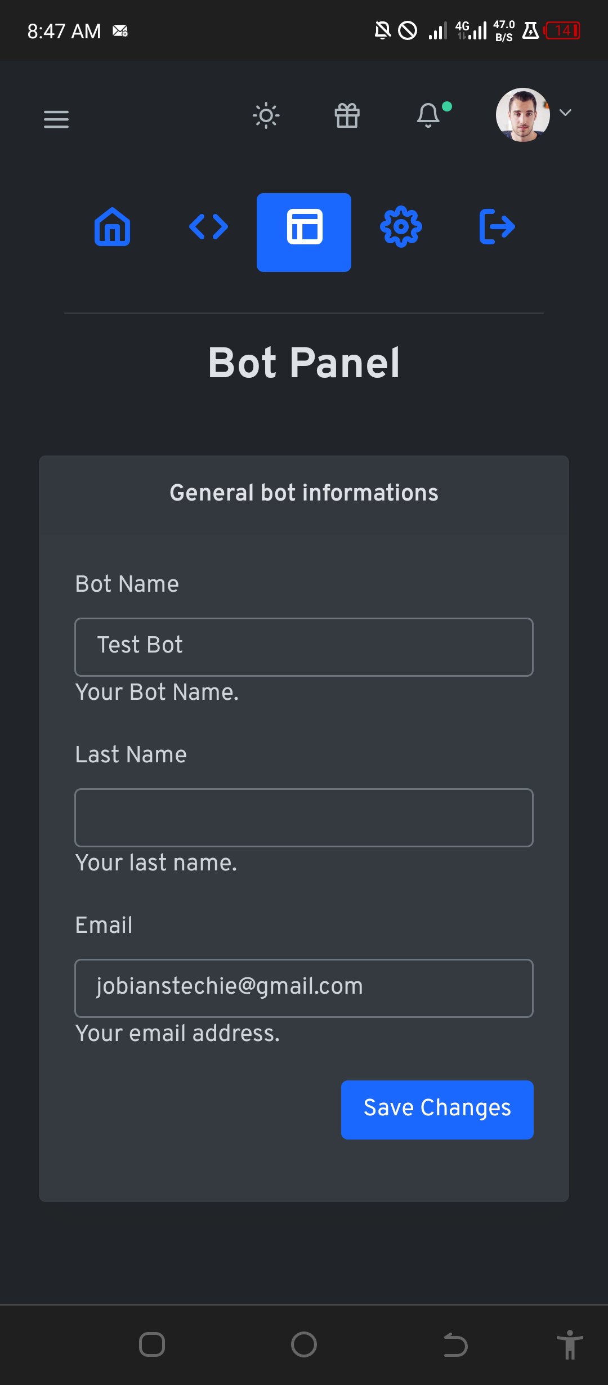Open the user avatar menu

[522, 115]
